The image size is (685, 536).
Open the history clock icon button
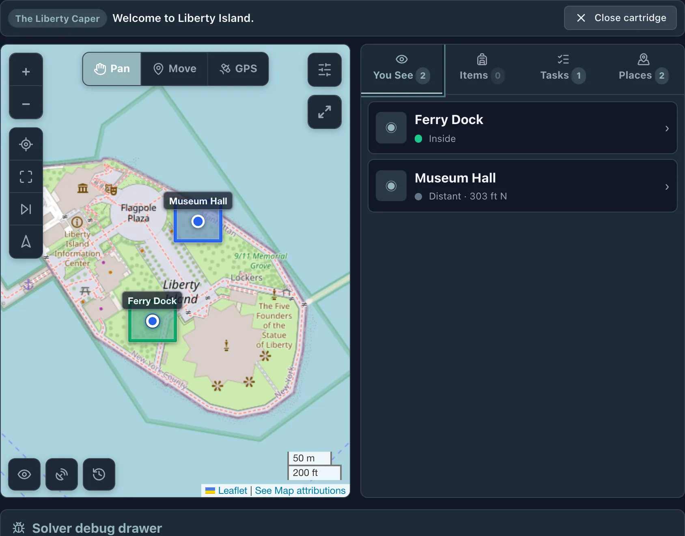99,474
